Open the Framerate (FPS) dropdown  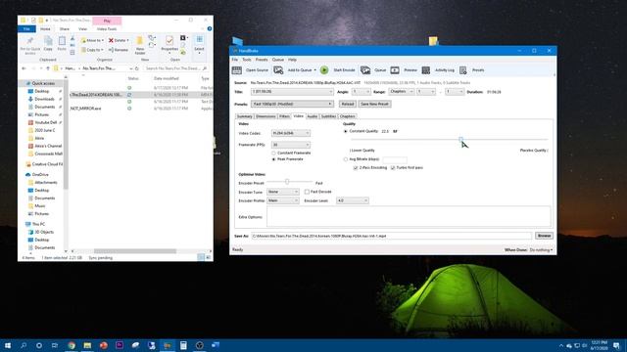291,145
